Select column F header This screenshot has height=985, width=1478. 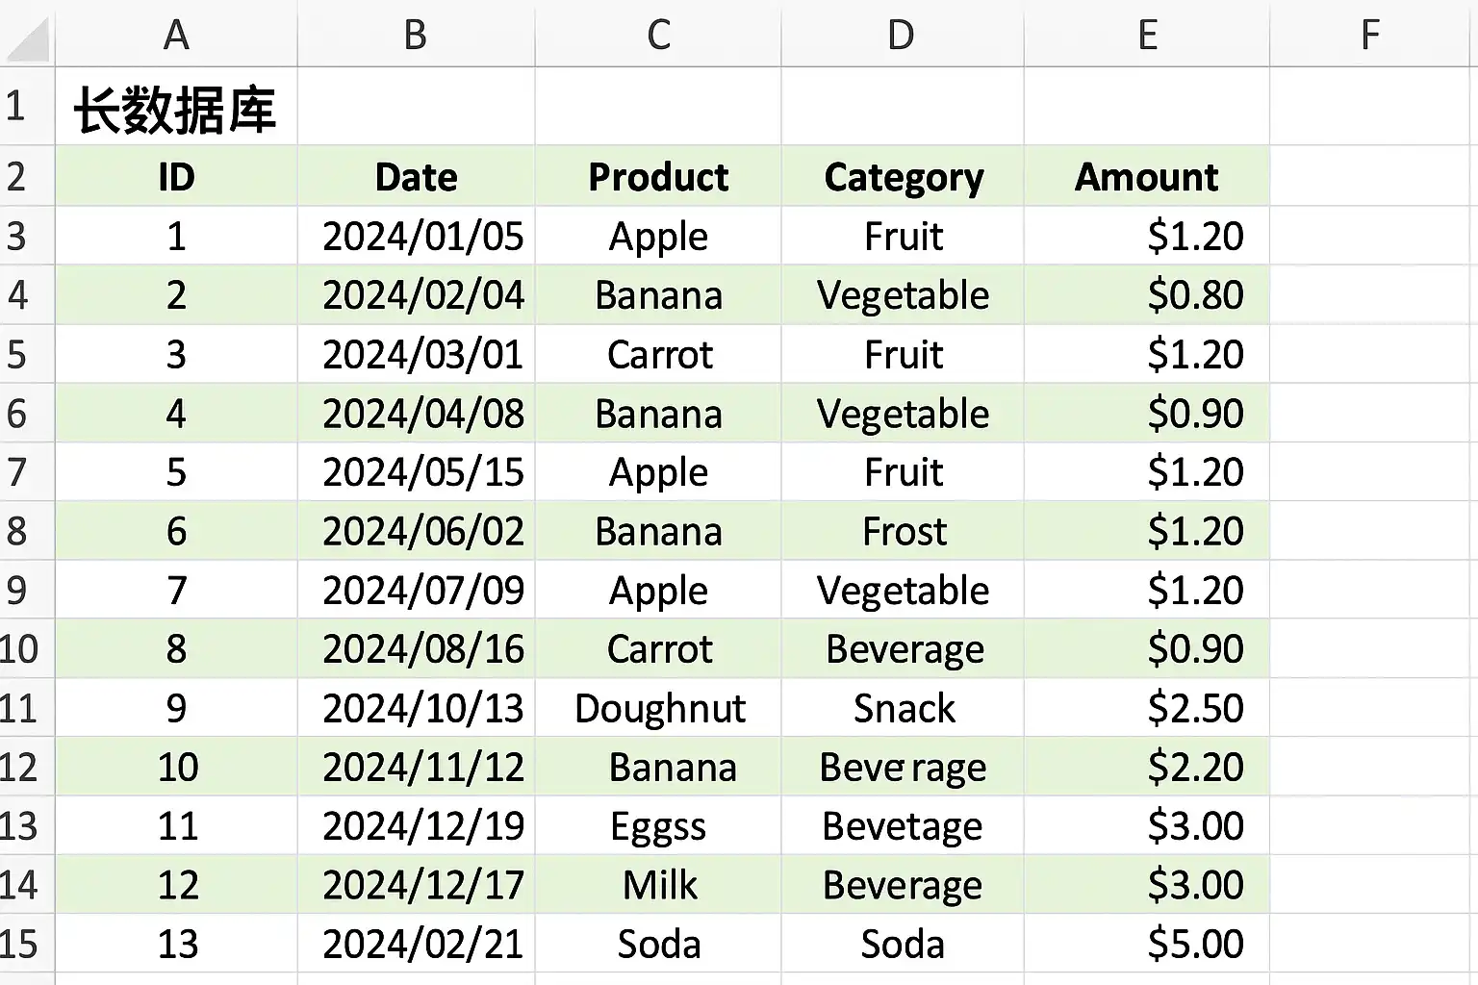[x=1373, y=34]
